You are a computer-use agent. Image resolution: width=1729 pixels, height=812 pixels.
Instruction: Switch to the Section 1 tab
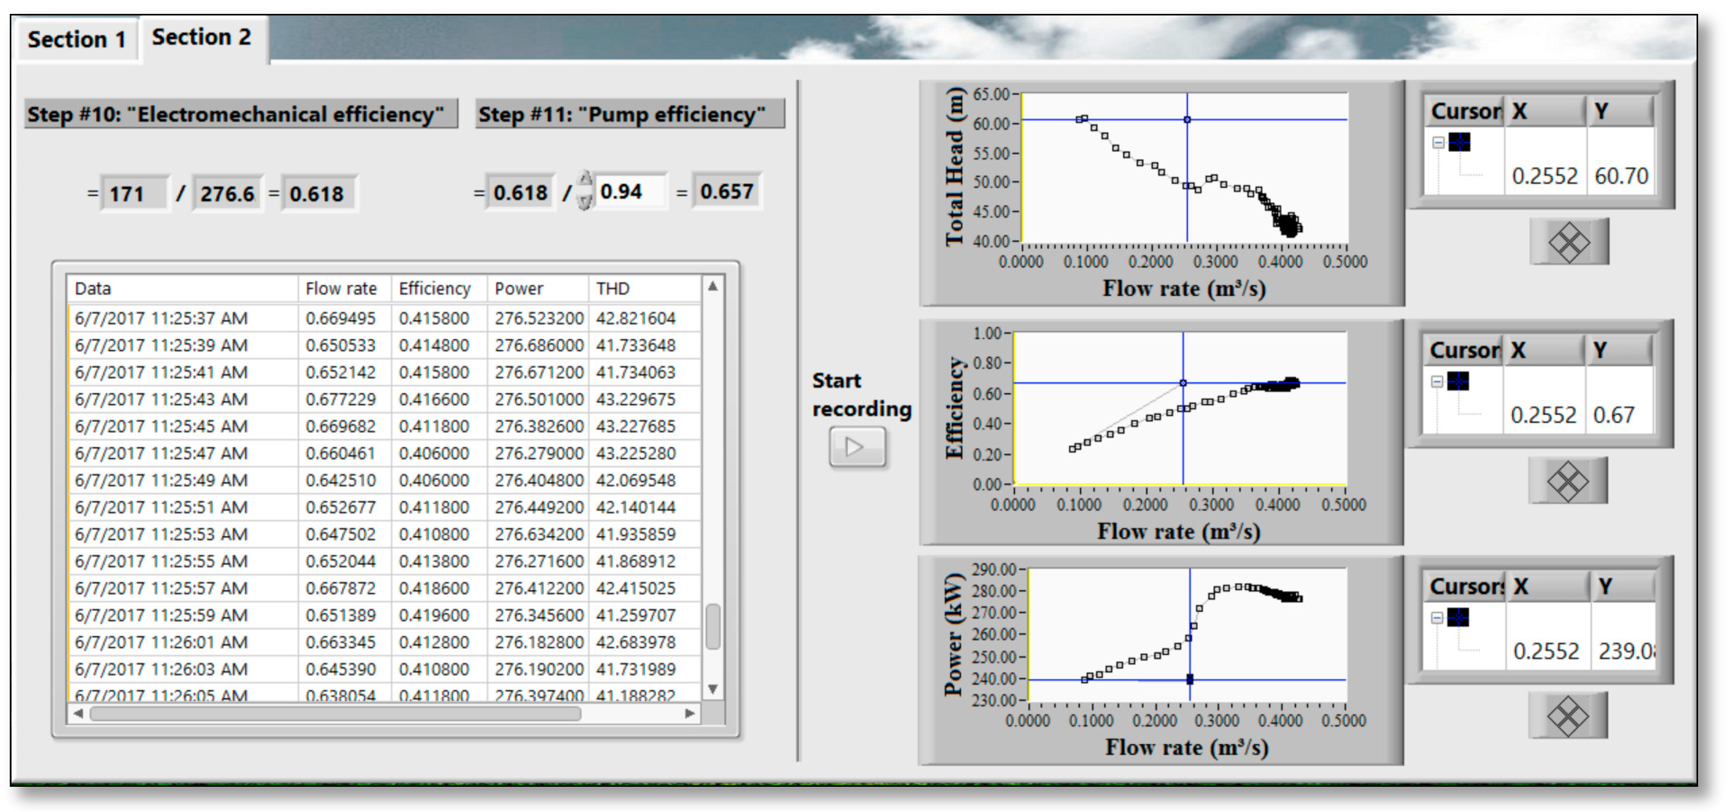(77, 40)
